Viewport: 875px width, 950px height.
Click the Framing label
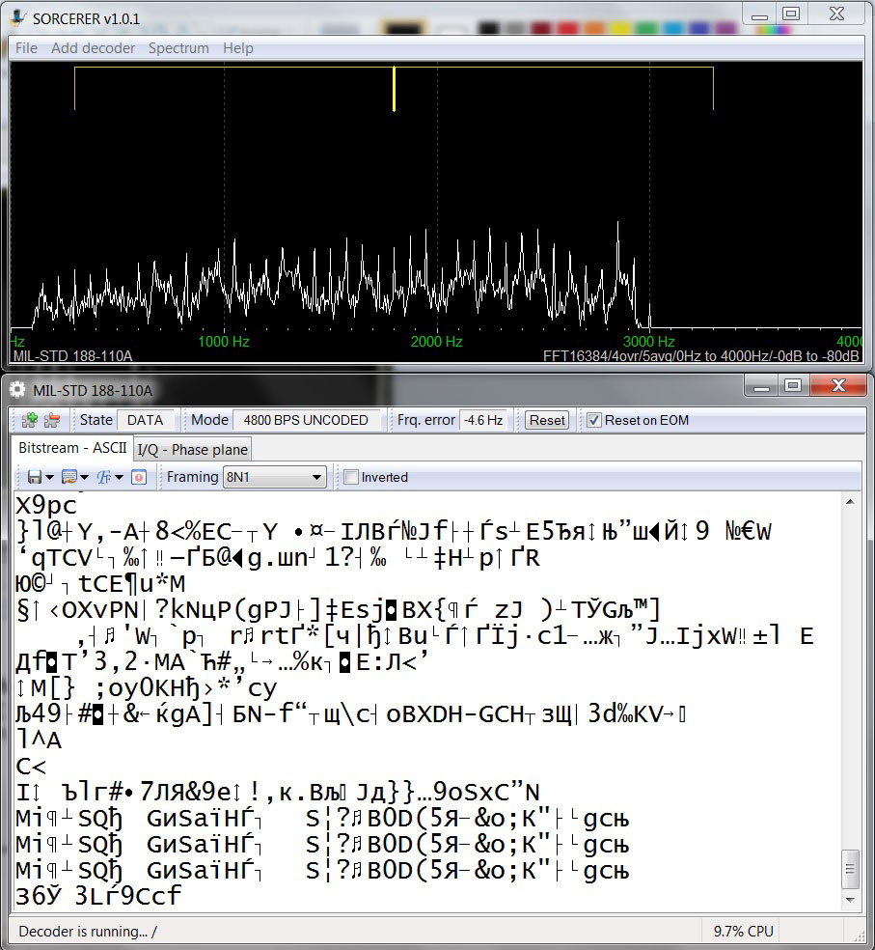[193, 477]
